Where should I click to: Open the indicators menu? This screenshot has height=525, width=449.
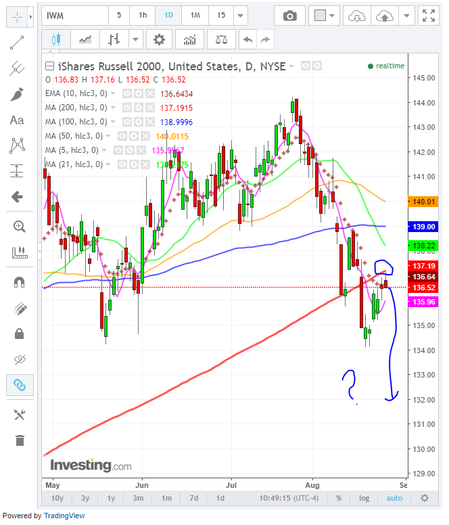click(190, 39)
